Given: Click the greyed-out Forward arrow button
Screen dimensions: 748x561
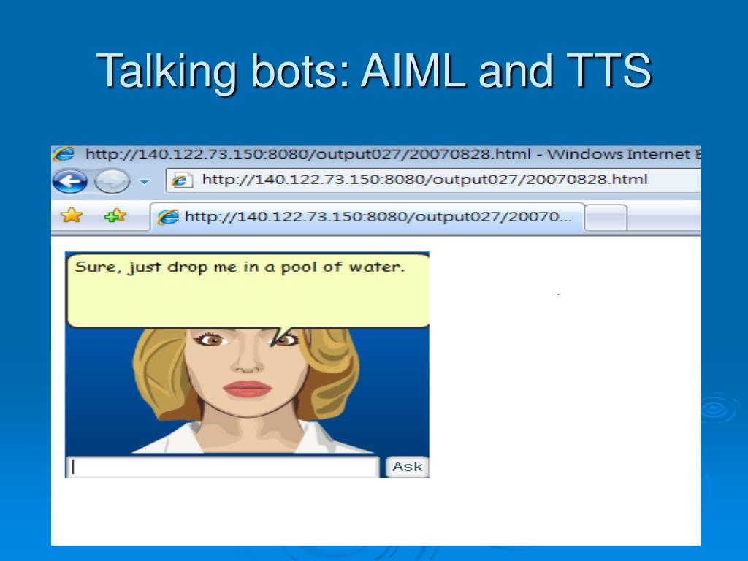Looking at the screenshot, I should [112, 181].
